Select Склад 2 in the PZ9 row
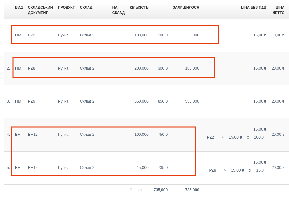Screen dimensions: 289x200 (87, 101)
